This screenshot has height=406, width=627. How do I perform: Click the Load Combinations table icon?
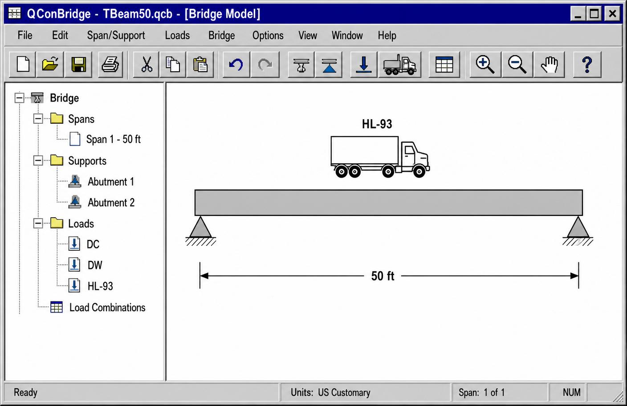pyautogui.click(x=57, y=307)
